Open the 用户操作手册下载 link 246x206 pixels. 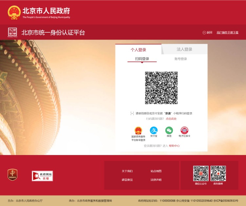tap(227, 32)
